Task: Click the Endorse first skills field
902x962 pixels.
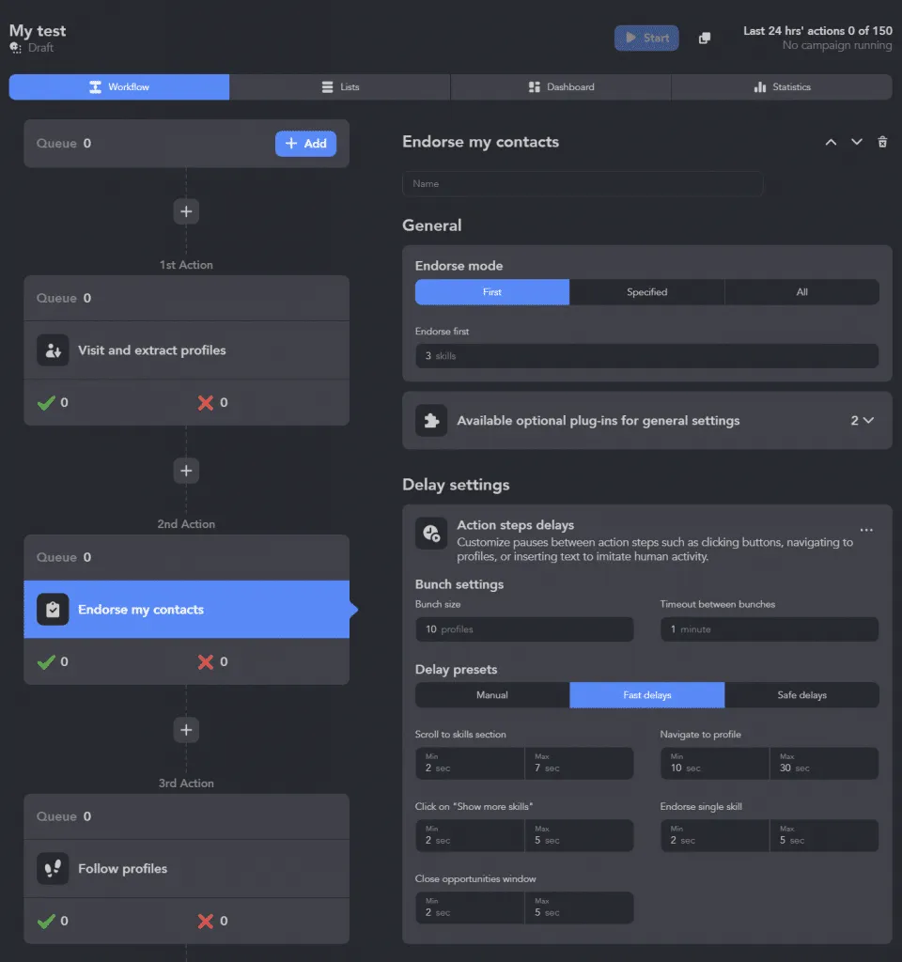Action: tap(646, 356)
